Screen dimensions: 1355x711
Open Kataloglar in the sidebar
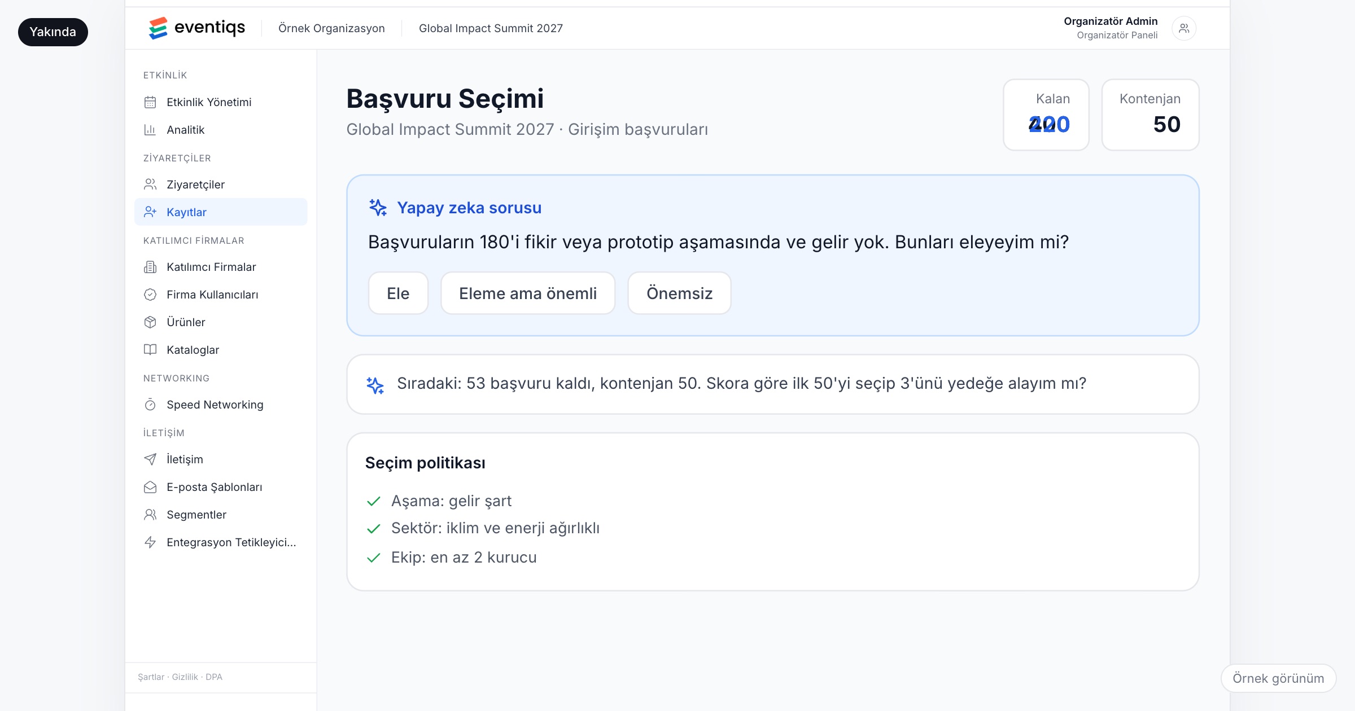tap(221, 350)
